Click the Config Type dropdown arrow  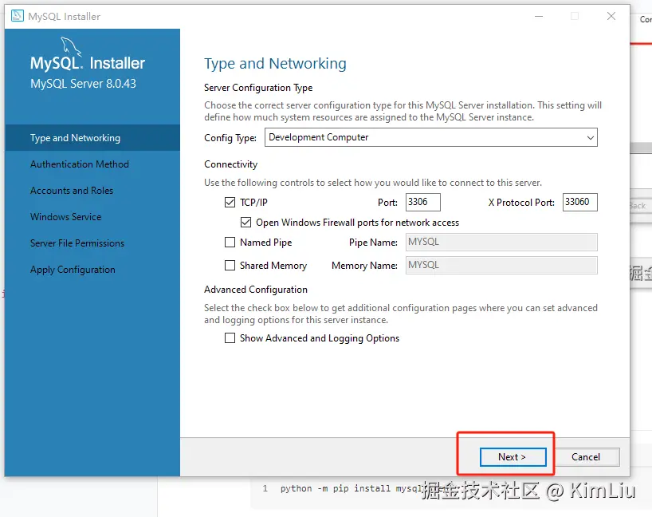(590, 138)
